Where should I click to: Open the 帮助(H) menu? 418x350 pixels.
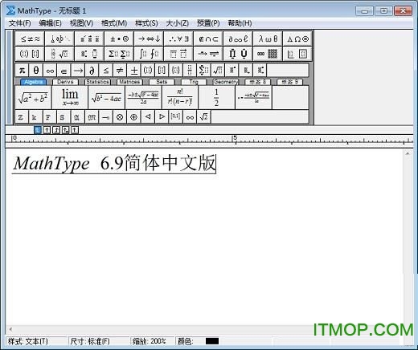click(x=240, y=23)
